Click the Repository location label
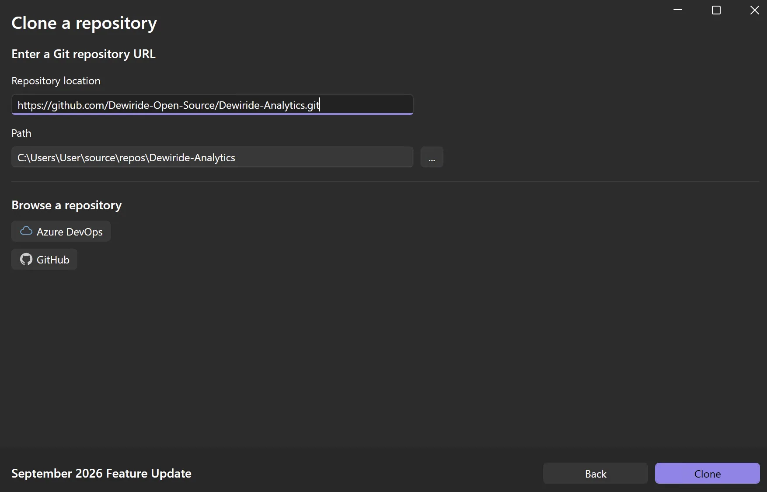 (56, 81)
